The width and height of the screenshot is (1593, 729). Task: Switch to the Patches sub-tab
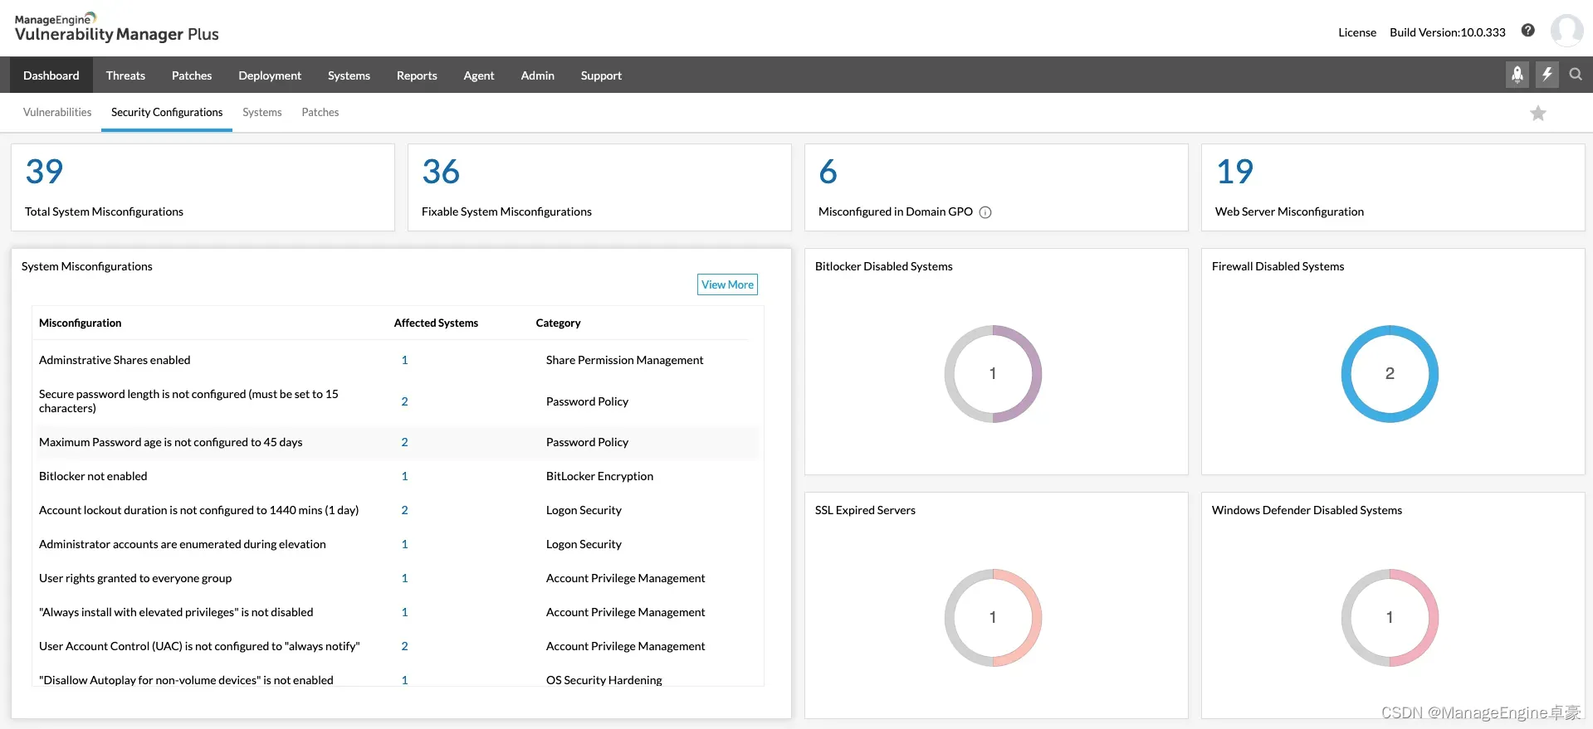point(320,112)
